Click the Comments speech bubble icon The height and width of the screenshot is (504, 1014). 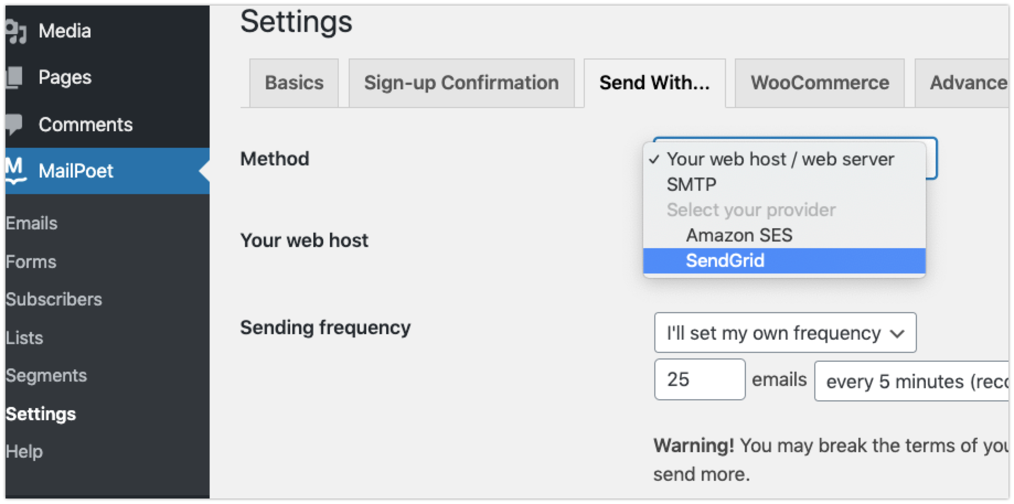click(14, 125)
